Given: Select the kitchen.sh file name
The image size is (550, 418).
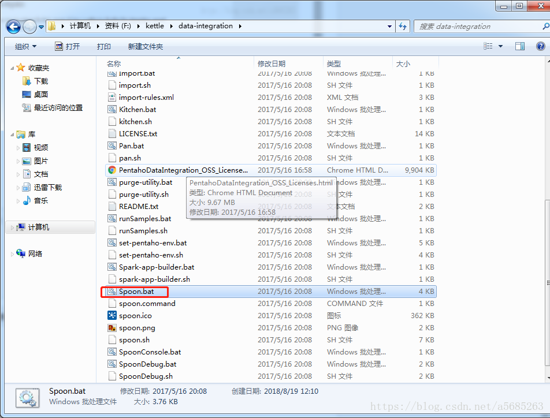Looking at the screenshot, I should click(135, 121).
